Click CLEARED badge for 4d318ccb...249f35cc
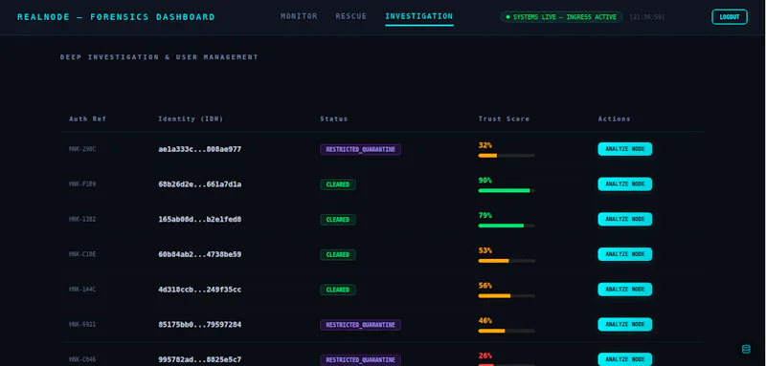This screenshot has height=366, width=766. (x=338, y=290)
